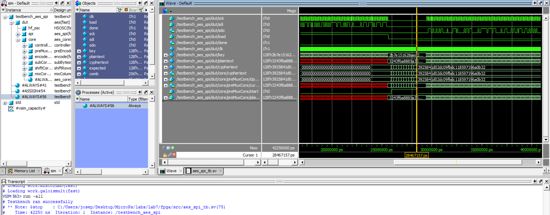Show next tabs using the tab arrow

70,171
